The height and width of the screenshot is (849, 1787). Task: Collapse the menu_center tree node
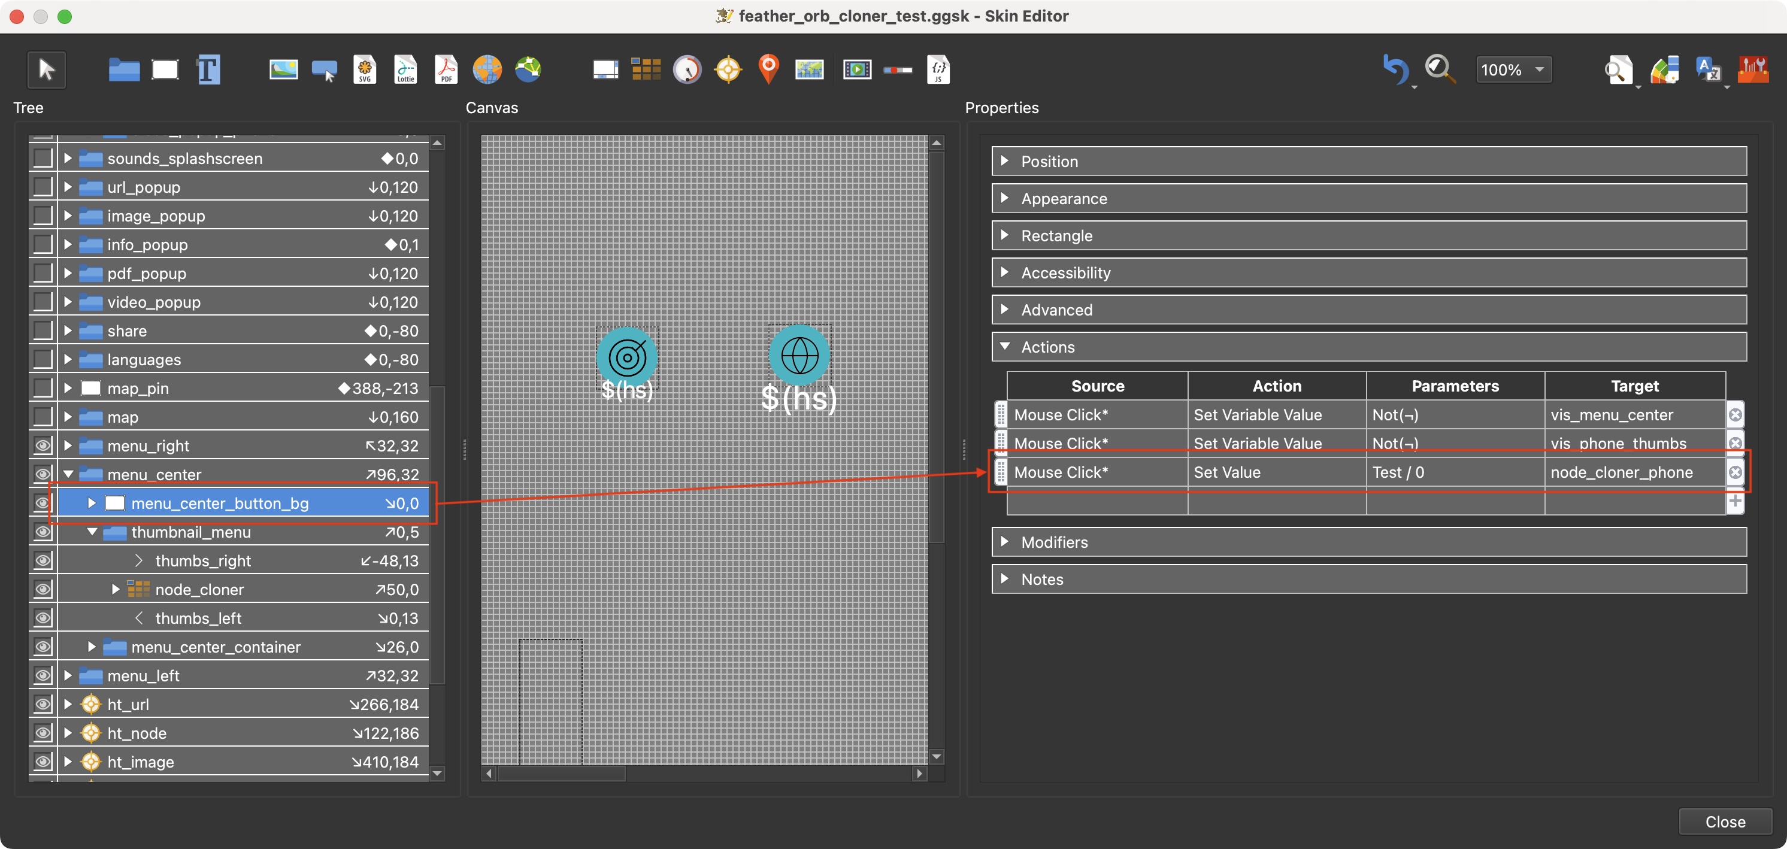pos(68,474)
